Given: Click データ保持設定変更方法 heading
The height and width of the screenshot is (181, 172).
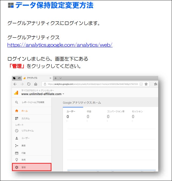Looking at the screenshot, I should [54, 5].
